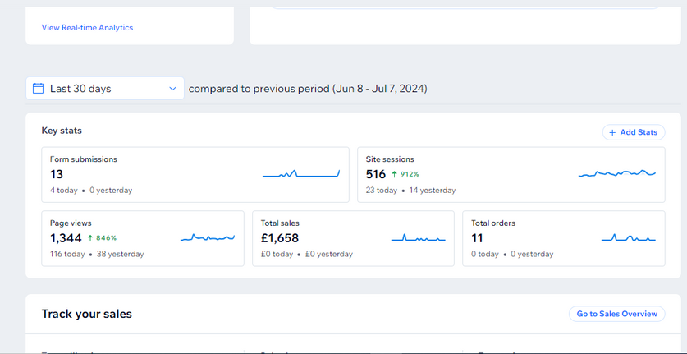Click the Page views sparkline chart
The height and width of the screenshot is (354, 687).
[207, 237]
